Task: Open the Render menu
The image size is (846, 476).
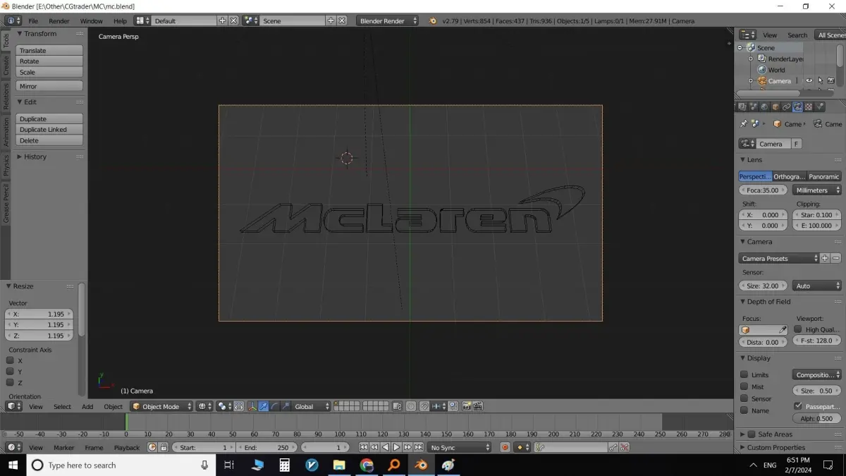Action: 59,21
